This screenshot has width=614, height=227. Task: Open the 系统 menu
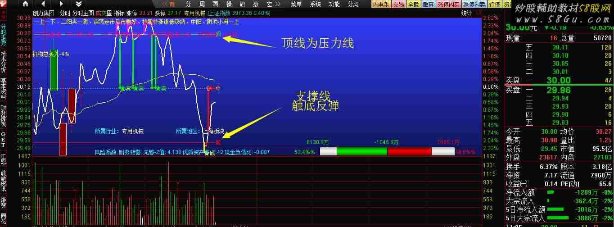315,4
